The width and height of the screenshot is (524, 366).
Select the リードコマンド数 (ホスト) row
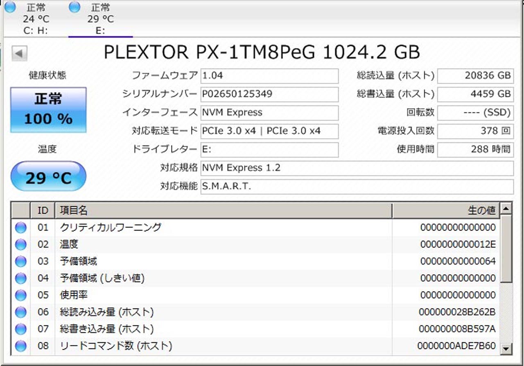click(256, 346)
